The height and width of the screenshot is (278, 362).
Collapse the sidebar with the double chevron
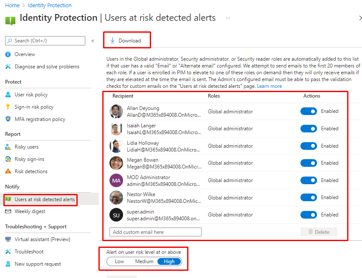[x=93, y=41]
